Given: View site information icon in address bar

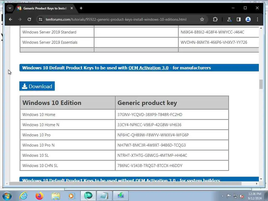Looking at the screenshot, I should click(x=41, y=19).
